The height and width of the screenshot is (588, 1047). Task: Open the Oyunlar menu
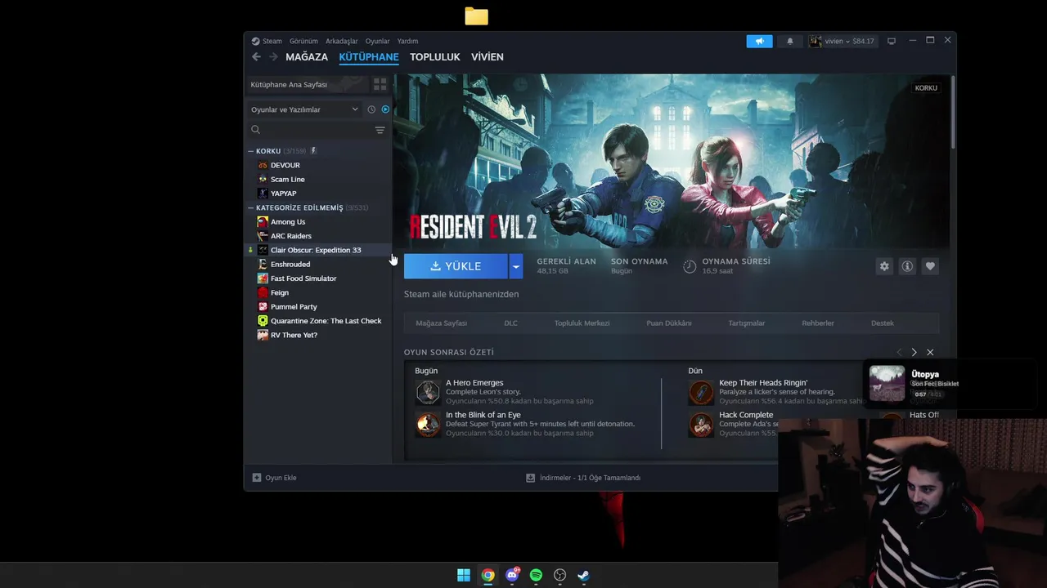[378, 41]
